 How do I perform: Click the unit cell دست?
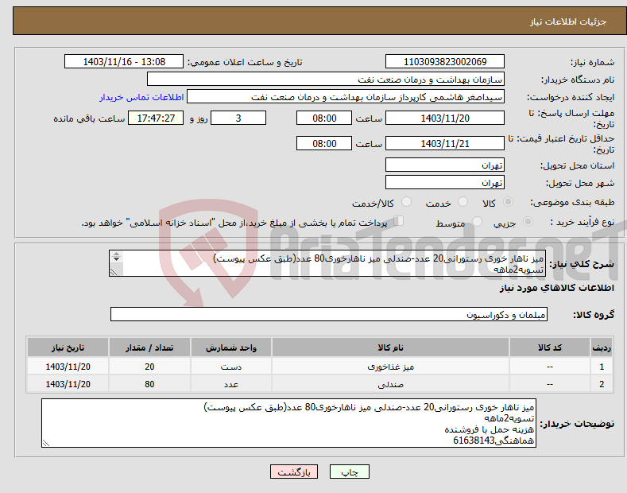pos(231,367)
